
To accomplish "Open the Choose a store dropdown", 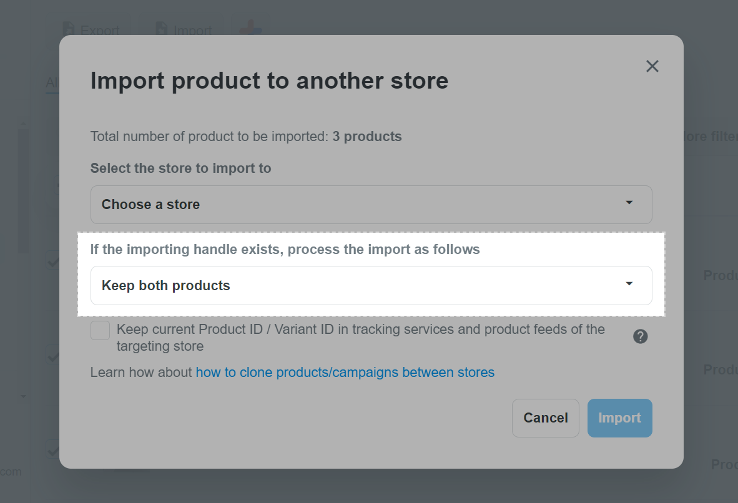I will (x=371, y=205).
